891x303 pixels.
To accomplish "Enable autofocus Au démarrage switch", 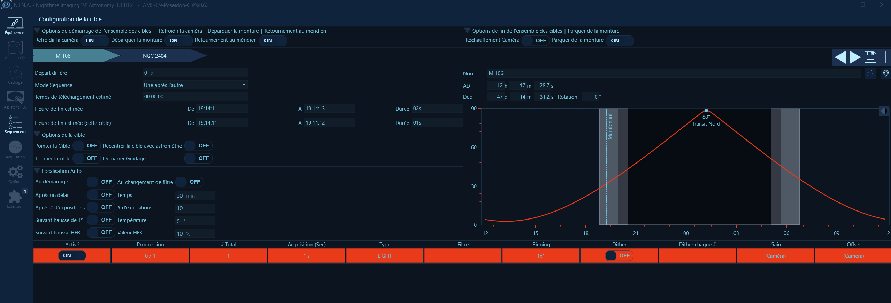I will [101, 182].
